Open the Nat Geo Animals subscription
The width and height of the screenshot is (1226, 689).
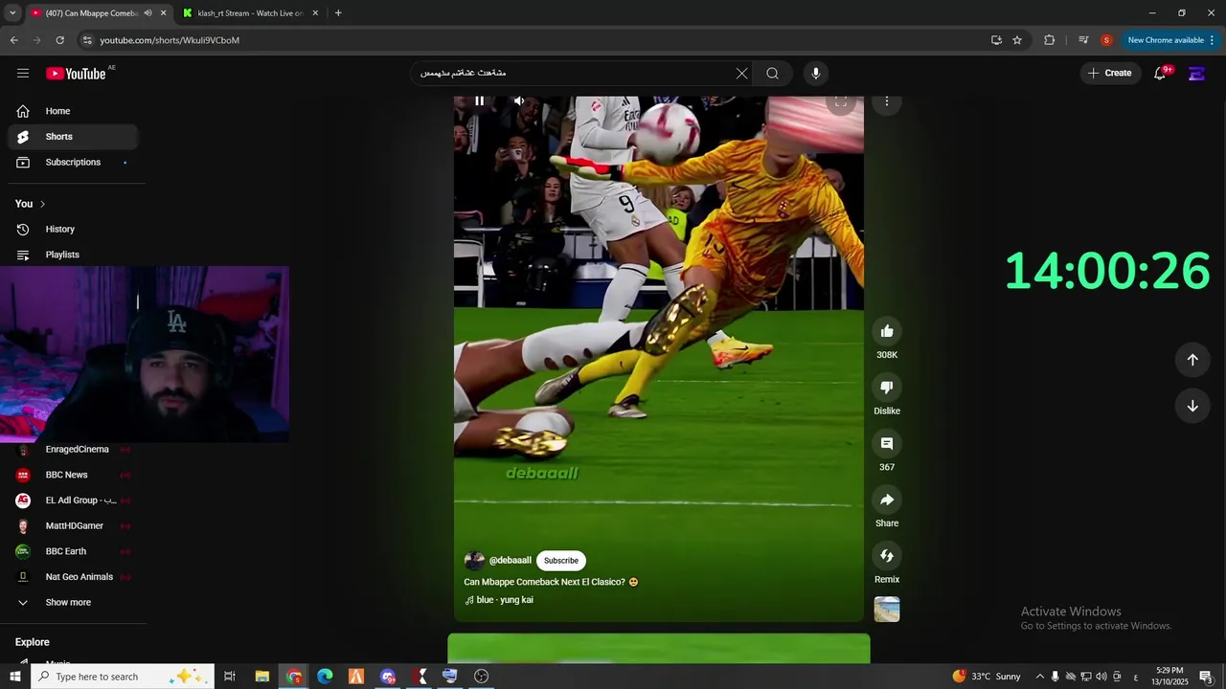tap(73, 577)
